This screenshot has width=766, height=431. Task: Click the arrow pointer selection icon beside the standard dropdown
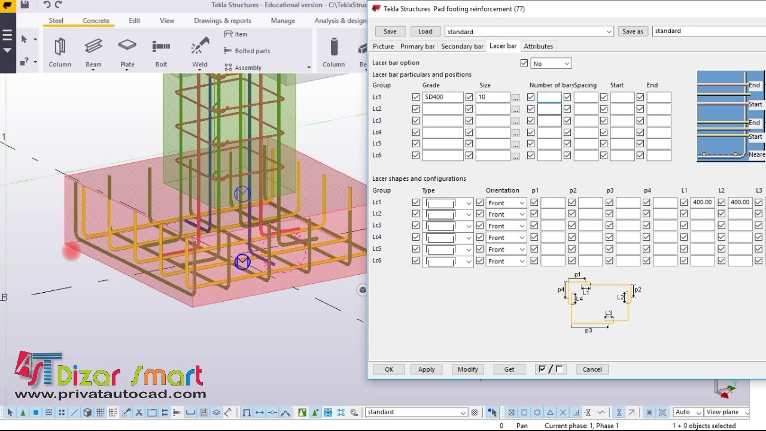point(492,412)
